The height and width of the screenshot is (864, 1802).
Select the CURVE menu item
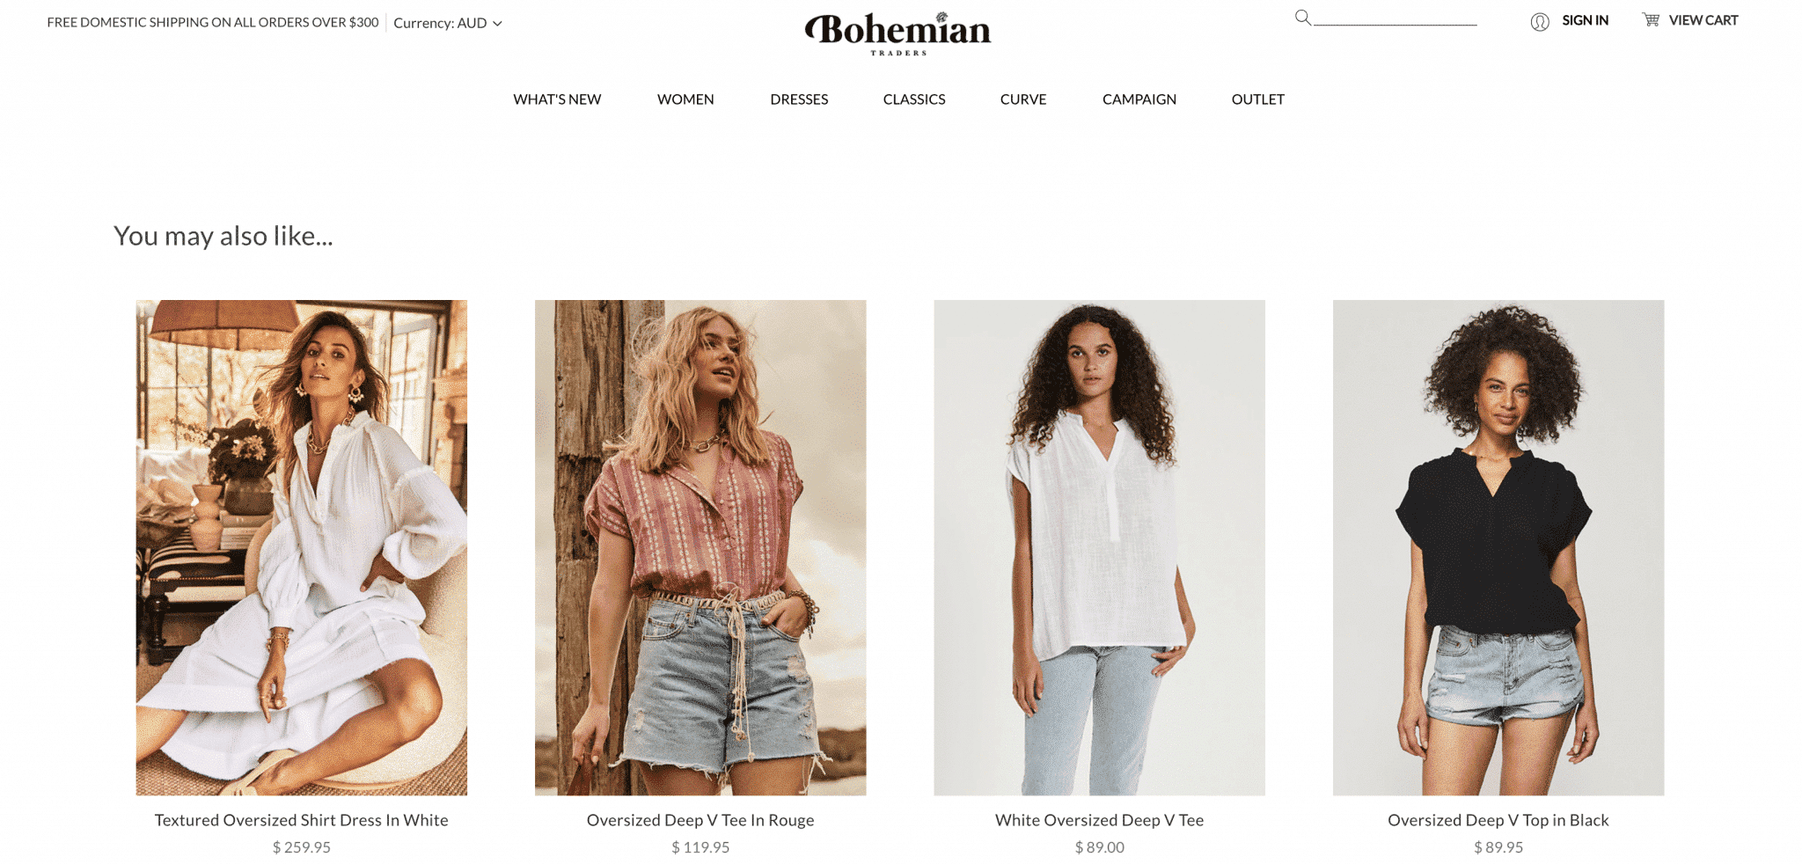[x=1023, y=99]
